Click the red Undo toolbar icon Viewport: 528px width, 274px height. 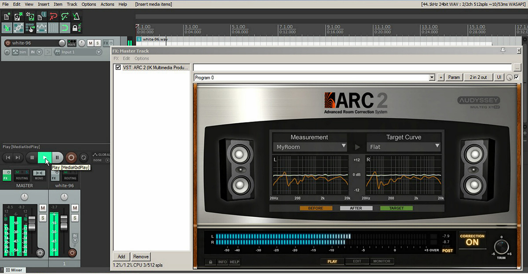(x=54, y=17)
